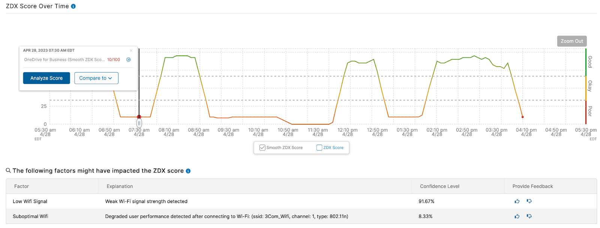The image size is (600, 228).
Task: Click the Low Wifi Signal row label
Action: (30, 201)
